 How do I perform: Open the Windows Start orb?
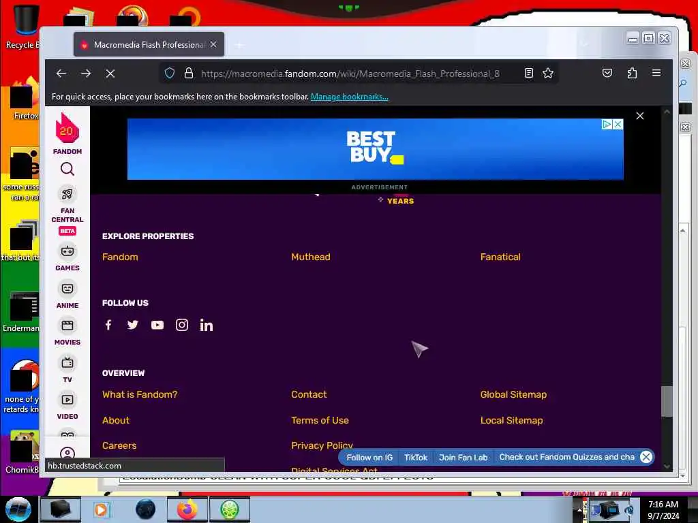[18, 509]
